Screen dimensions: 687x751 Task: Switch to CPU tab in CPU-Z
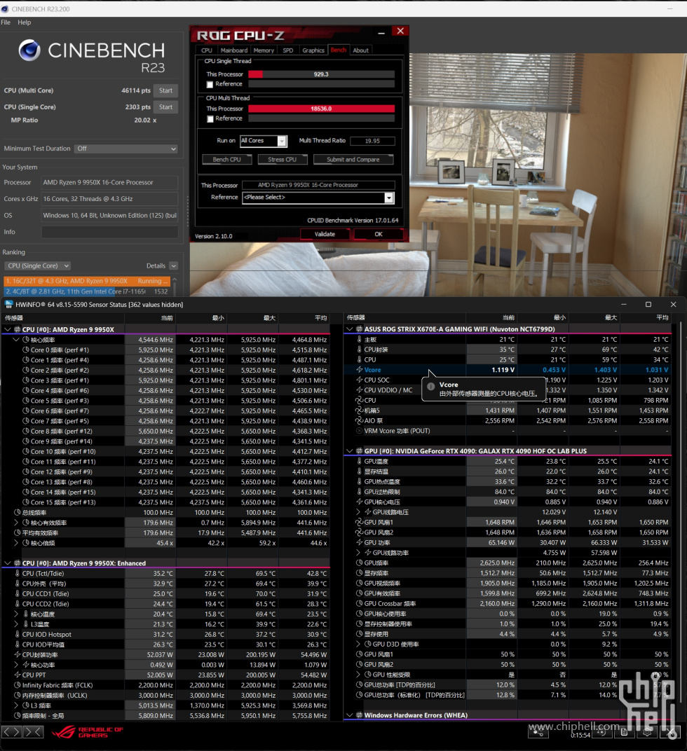pyautogui.click(x=207, y=50)
